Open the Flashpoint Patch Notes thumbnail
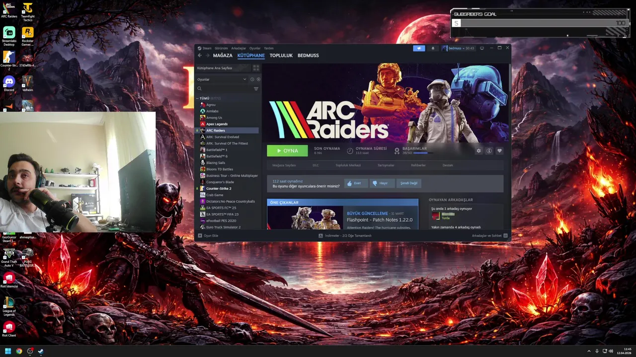 305,218
